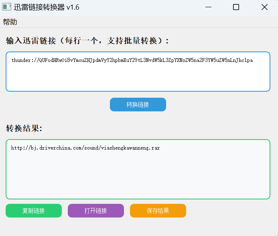
Task: Maximize the converter window
Action: tap(236, 7)
